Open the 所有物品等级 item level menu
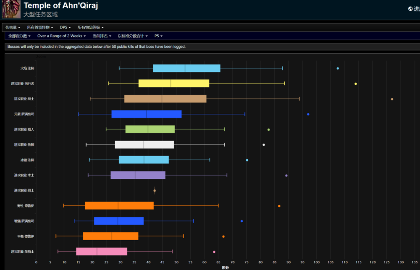This screenshot has width=420, height=270. point(91,27)
